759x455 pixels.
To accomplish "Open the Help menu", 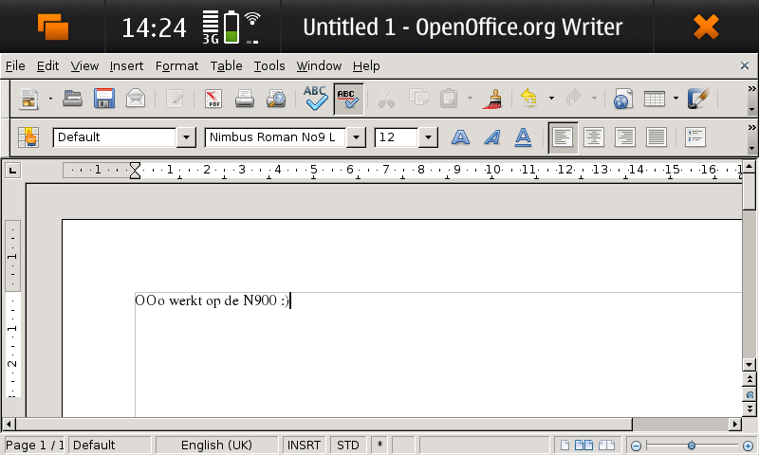I will 366,65.
